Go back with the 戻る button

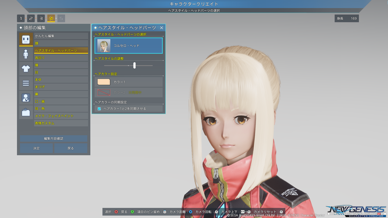click(71, 148)
